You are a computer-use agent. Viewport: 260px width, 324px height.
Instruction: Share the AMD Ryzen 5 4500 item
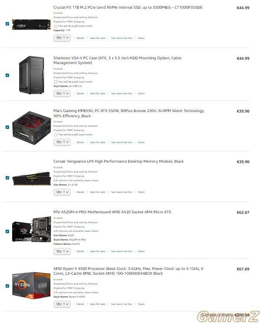point(141,304)
